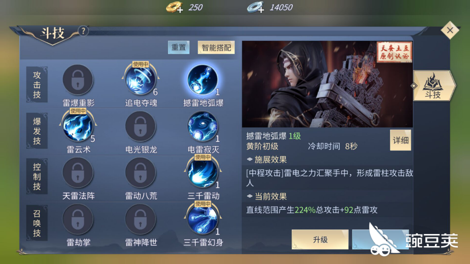
Task: Select the 三千雷幻身 summon skill
Action: point(203,219)
